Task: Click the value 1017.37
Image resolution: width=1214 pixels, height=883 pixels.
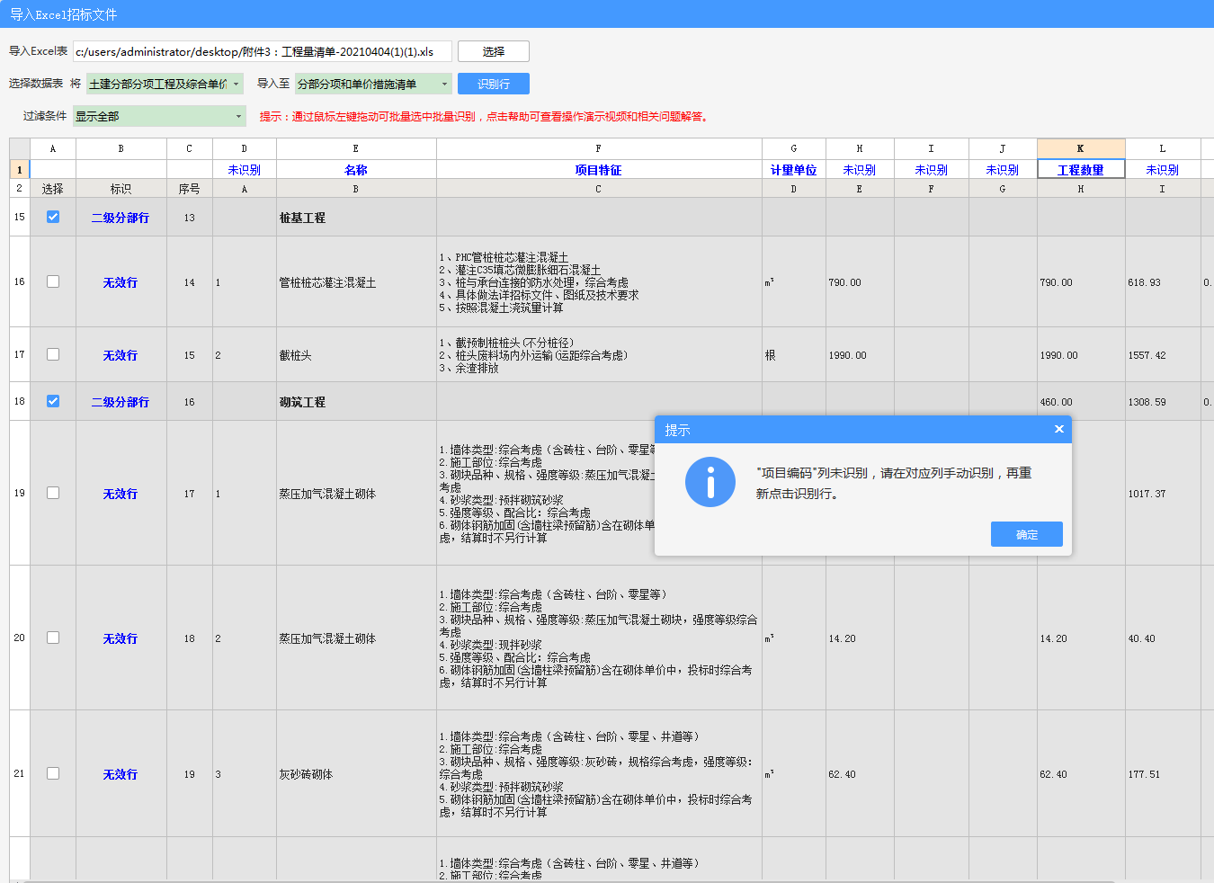Action: pos(1147,494)
